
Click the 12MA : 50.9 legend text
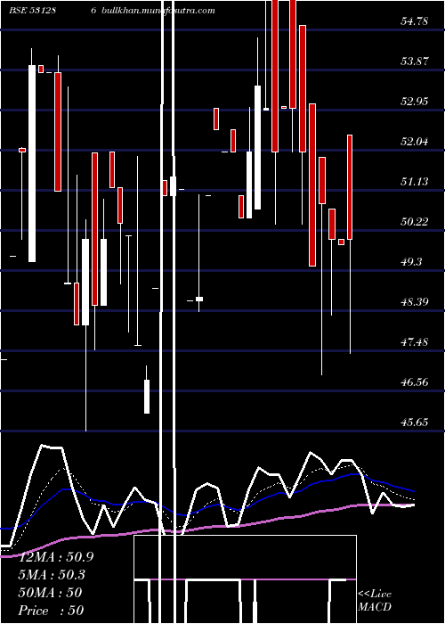point(56,557)
